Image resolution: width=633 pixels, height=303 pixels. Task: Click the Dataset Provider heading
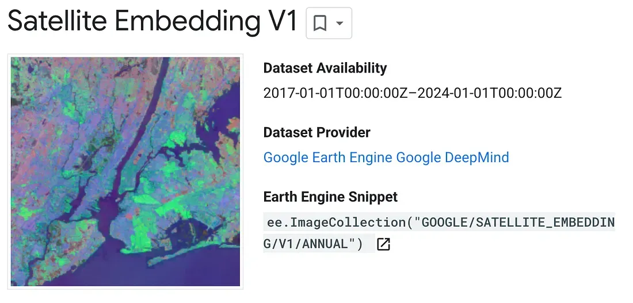[316, 132]
